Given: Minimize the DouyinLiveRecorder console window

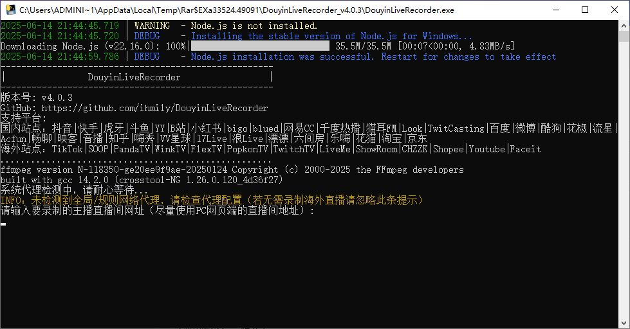Looking at the screenshot, I should pyautogui.click(x=556, y=10).
